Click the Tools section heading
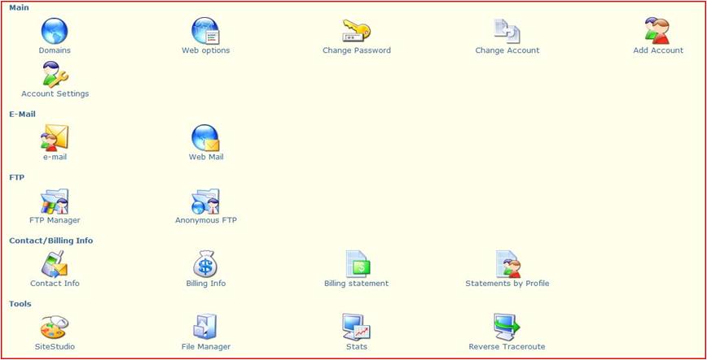The image size is (707, 360). (20, 304)
